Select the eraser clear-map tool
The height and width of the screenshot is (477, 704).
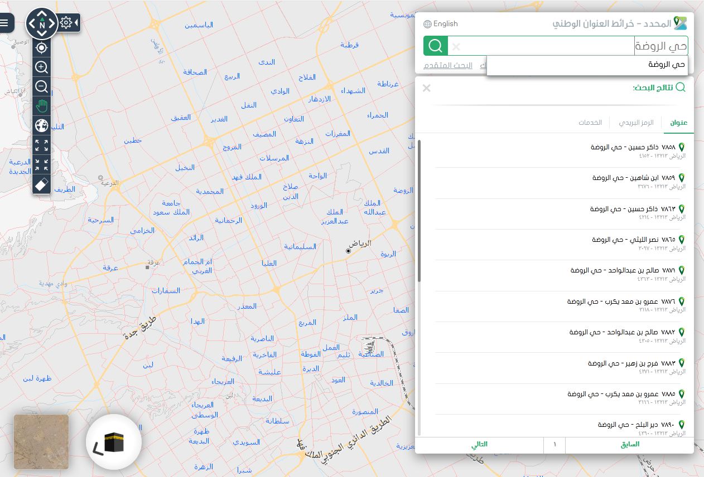(41, 183)
